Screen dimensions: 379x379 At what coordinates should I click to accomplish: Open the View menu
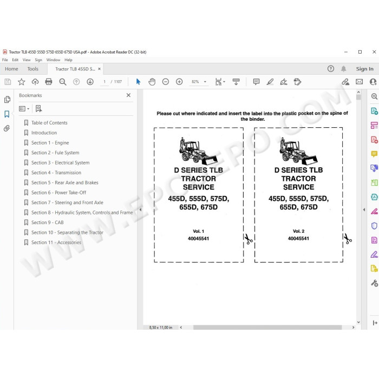(x=27, y=60)
